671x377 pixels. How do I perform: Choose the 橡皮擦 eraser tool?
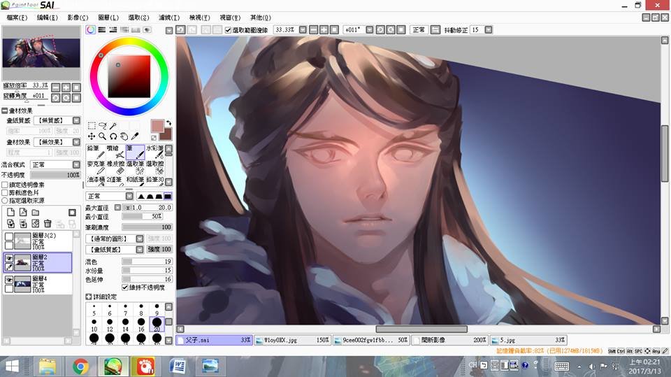coord(115,167)
